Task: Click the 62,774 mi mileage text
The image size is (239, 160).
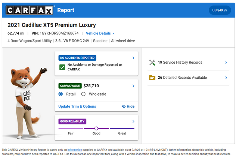Action: 16,33
